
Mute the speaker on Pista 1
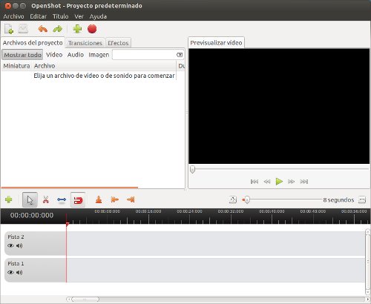click(19, 272)
